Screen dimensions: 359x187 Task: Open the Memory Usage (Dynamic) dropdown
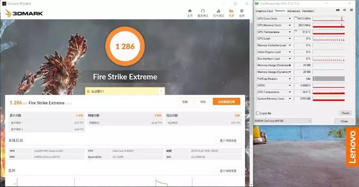289,72
